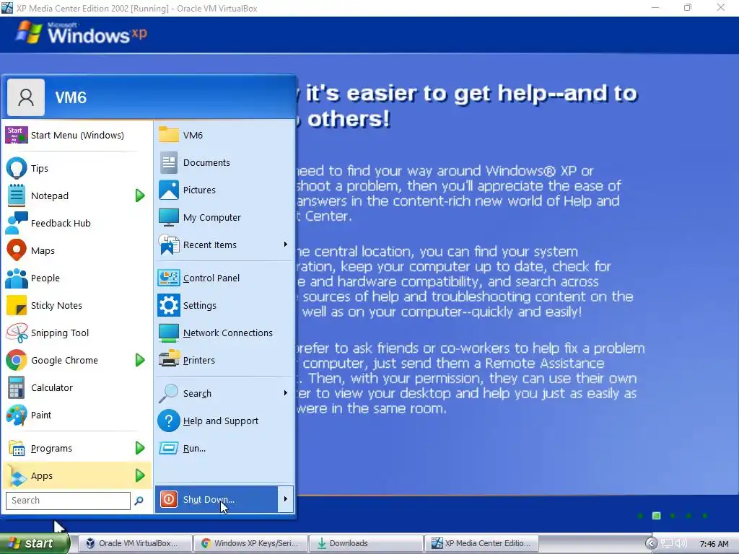Click the green start button
This screenshot has height=554, width=739.
tap(35, 543)
